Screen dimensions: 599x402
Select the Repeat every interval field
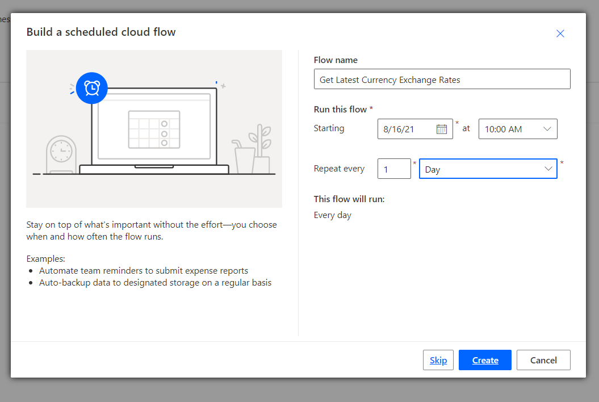[394, 169]
